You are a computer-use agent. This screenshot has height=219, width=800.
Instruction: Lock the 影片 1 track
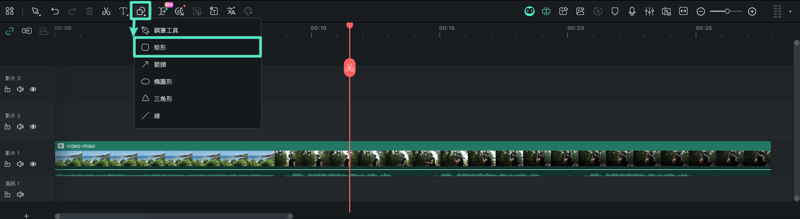(7, 165)
